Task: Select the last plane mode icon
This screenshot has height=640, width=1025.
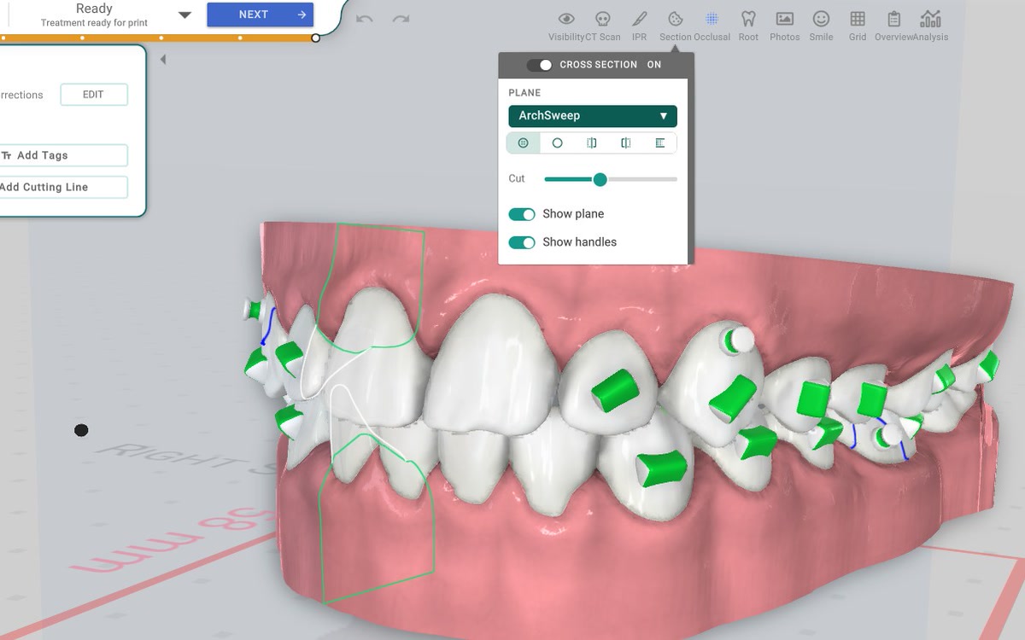Action: (660, 143)
